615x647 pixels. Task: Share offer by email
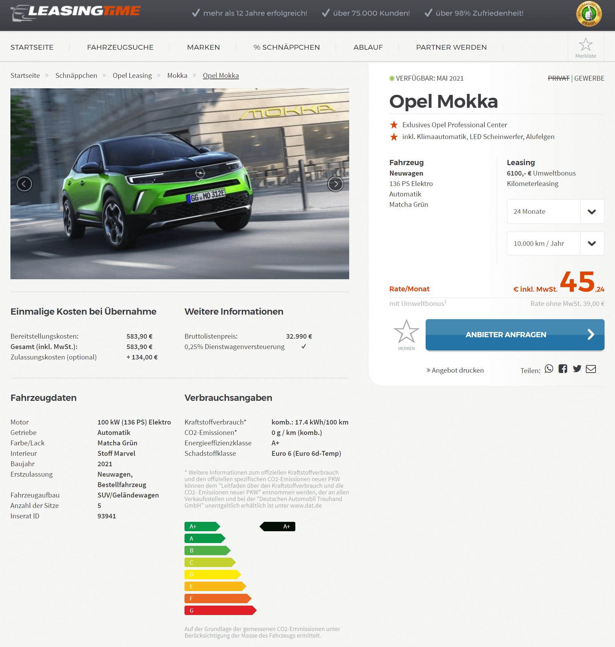[x=591, y=369]
